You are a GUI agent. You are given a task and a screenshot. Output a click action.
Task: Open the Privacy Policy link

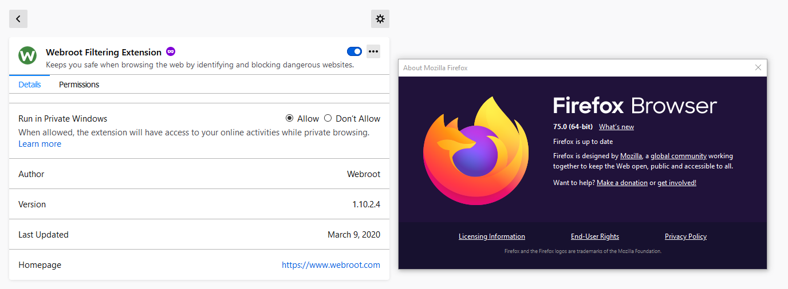(x=685, y=236)
